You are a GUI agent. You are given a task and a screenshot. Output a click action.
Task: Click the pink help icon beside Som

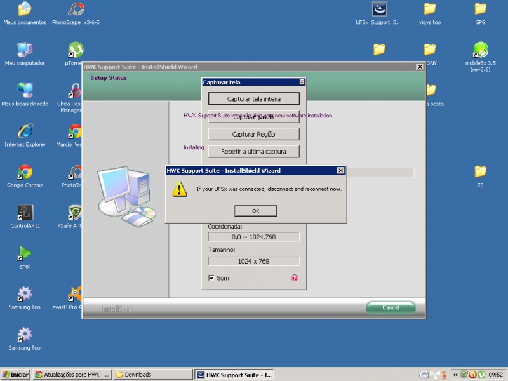tap(295, 278)
